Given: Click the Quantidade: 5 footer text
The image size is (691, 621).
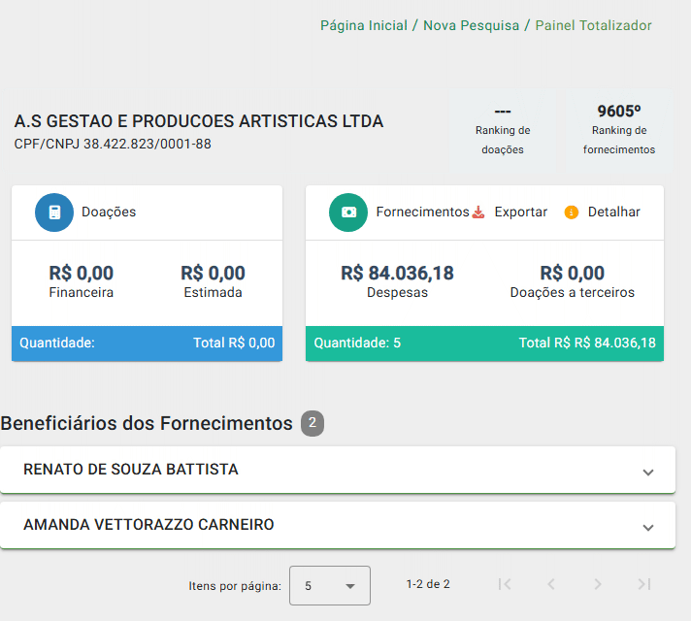Looking at the screenshot, I should click(x=357, y=343).
